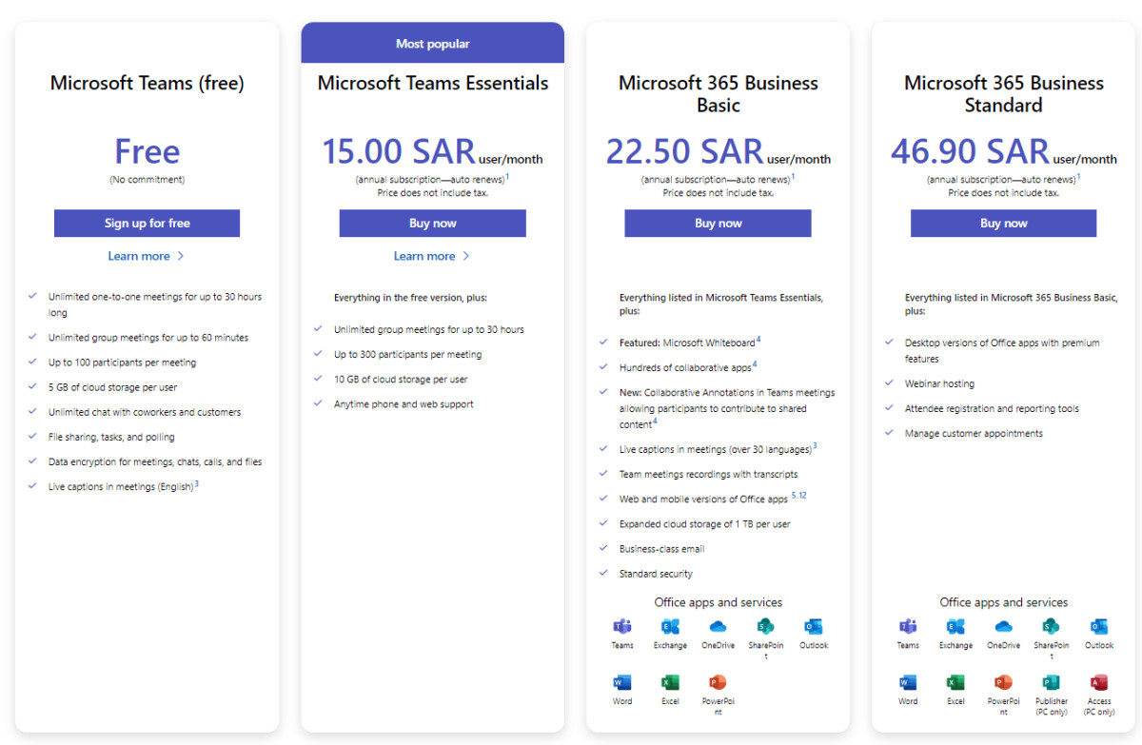Click Data encryption for meetings feature

[x=155, y=462]
